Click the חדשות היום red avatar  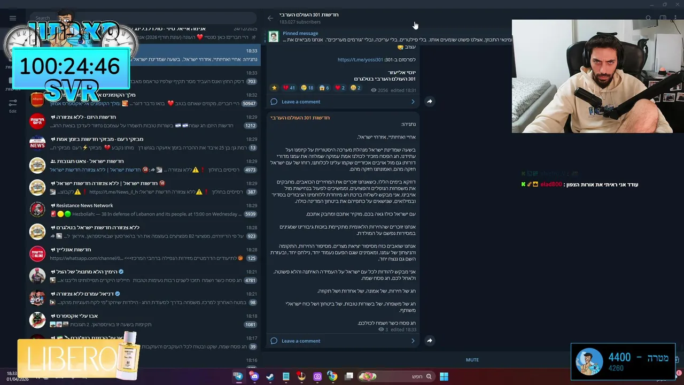[37, 121]
